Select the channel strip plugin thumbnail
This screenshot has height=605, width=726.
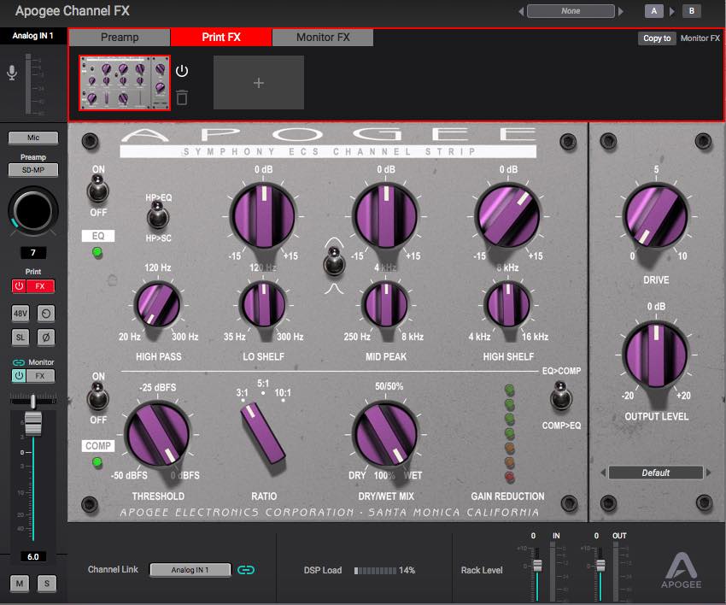tap(125, 83)
